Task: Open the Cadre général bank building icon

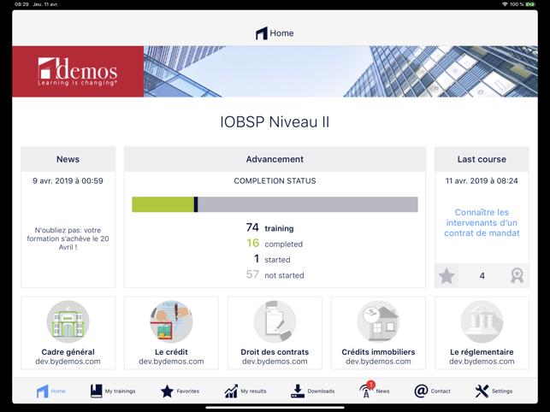Action: pyautogui.click(x=68, y=321)
